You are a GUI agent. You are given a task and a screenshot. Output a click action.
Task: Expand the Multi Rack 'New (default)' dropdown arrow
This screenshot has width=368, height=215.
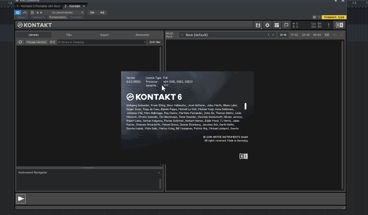point(182,35)
